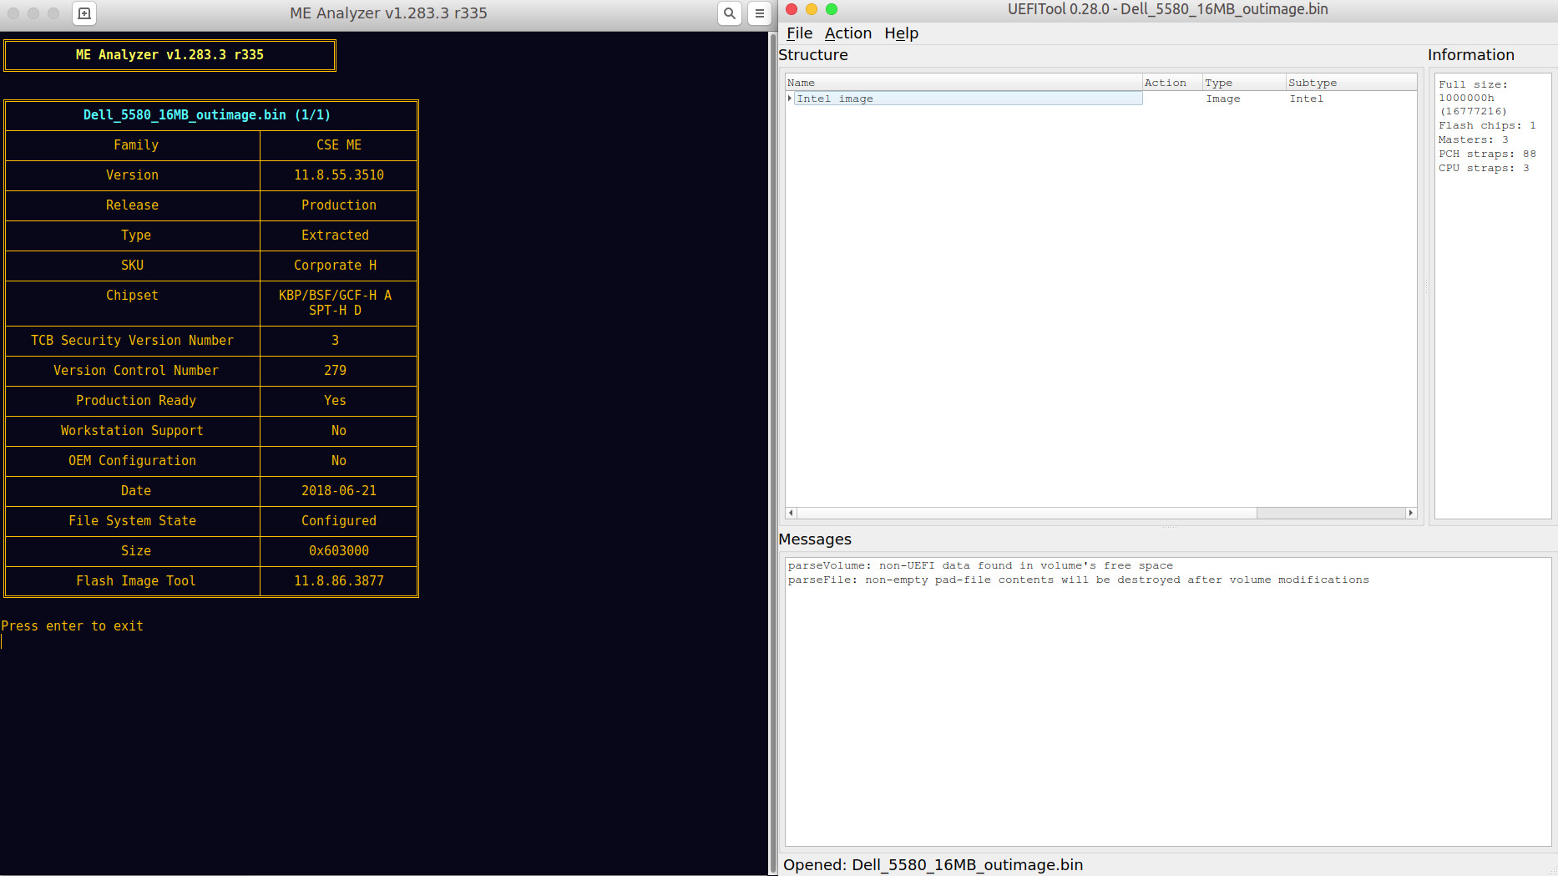Click the PCH straps value in Information

tap(1530, 154)
